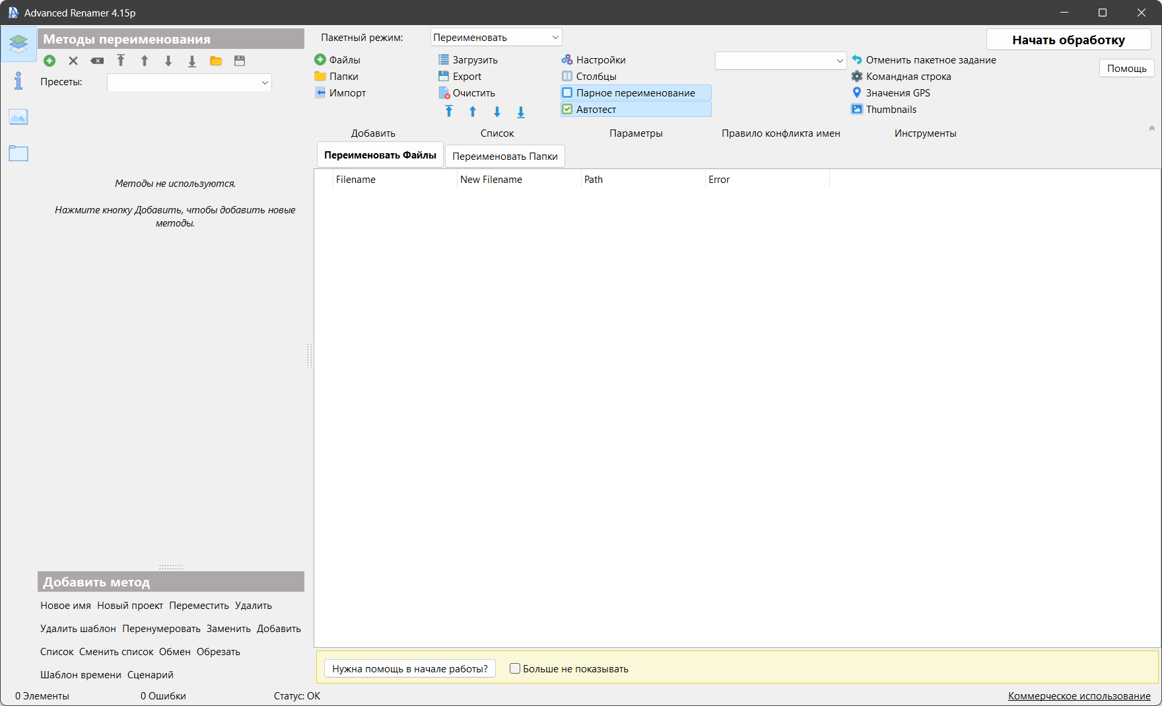Click the green add method icon
Image resolution: width=1162 pixels, height=706 pixels.
click(50, 61)
